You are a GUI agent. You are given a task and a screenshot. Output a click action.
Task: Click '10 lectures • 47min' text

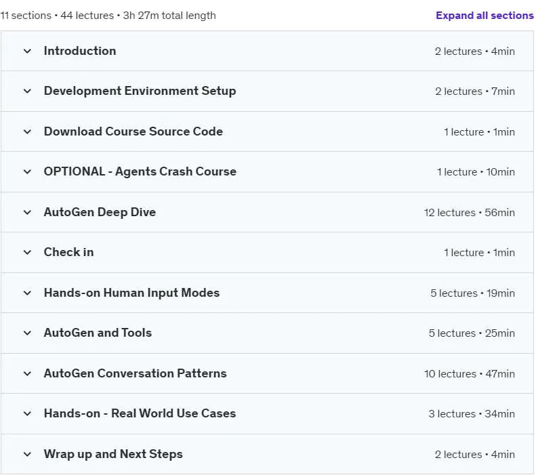(470, 374)
